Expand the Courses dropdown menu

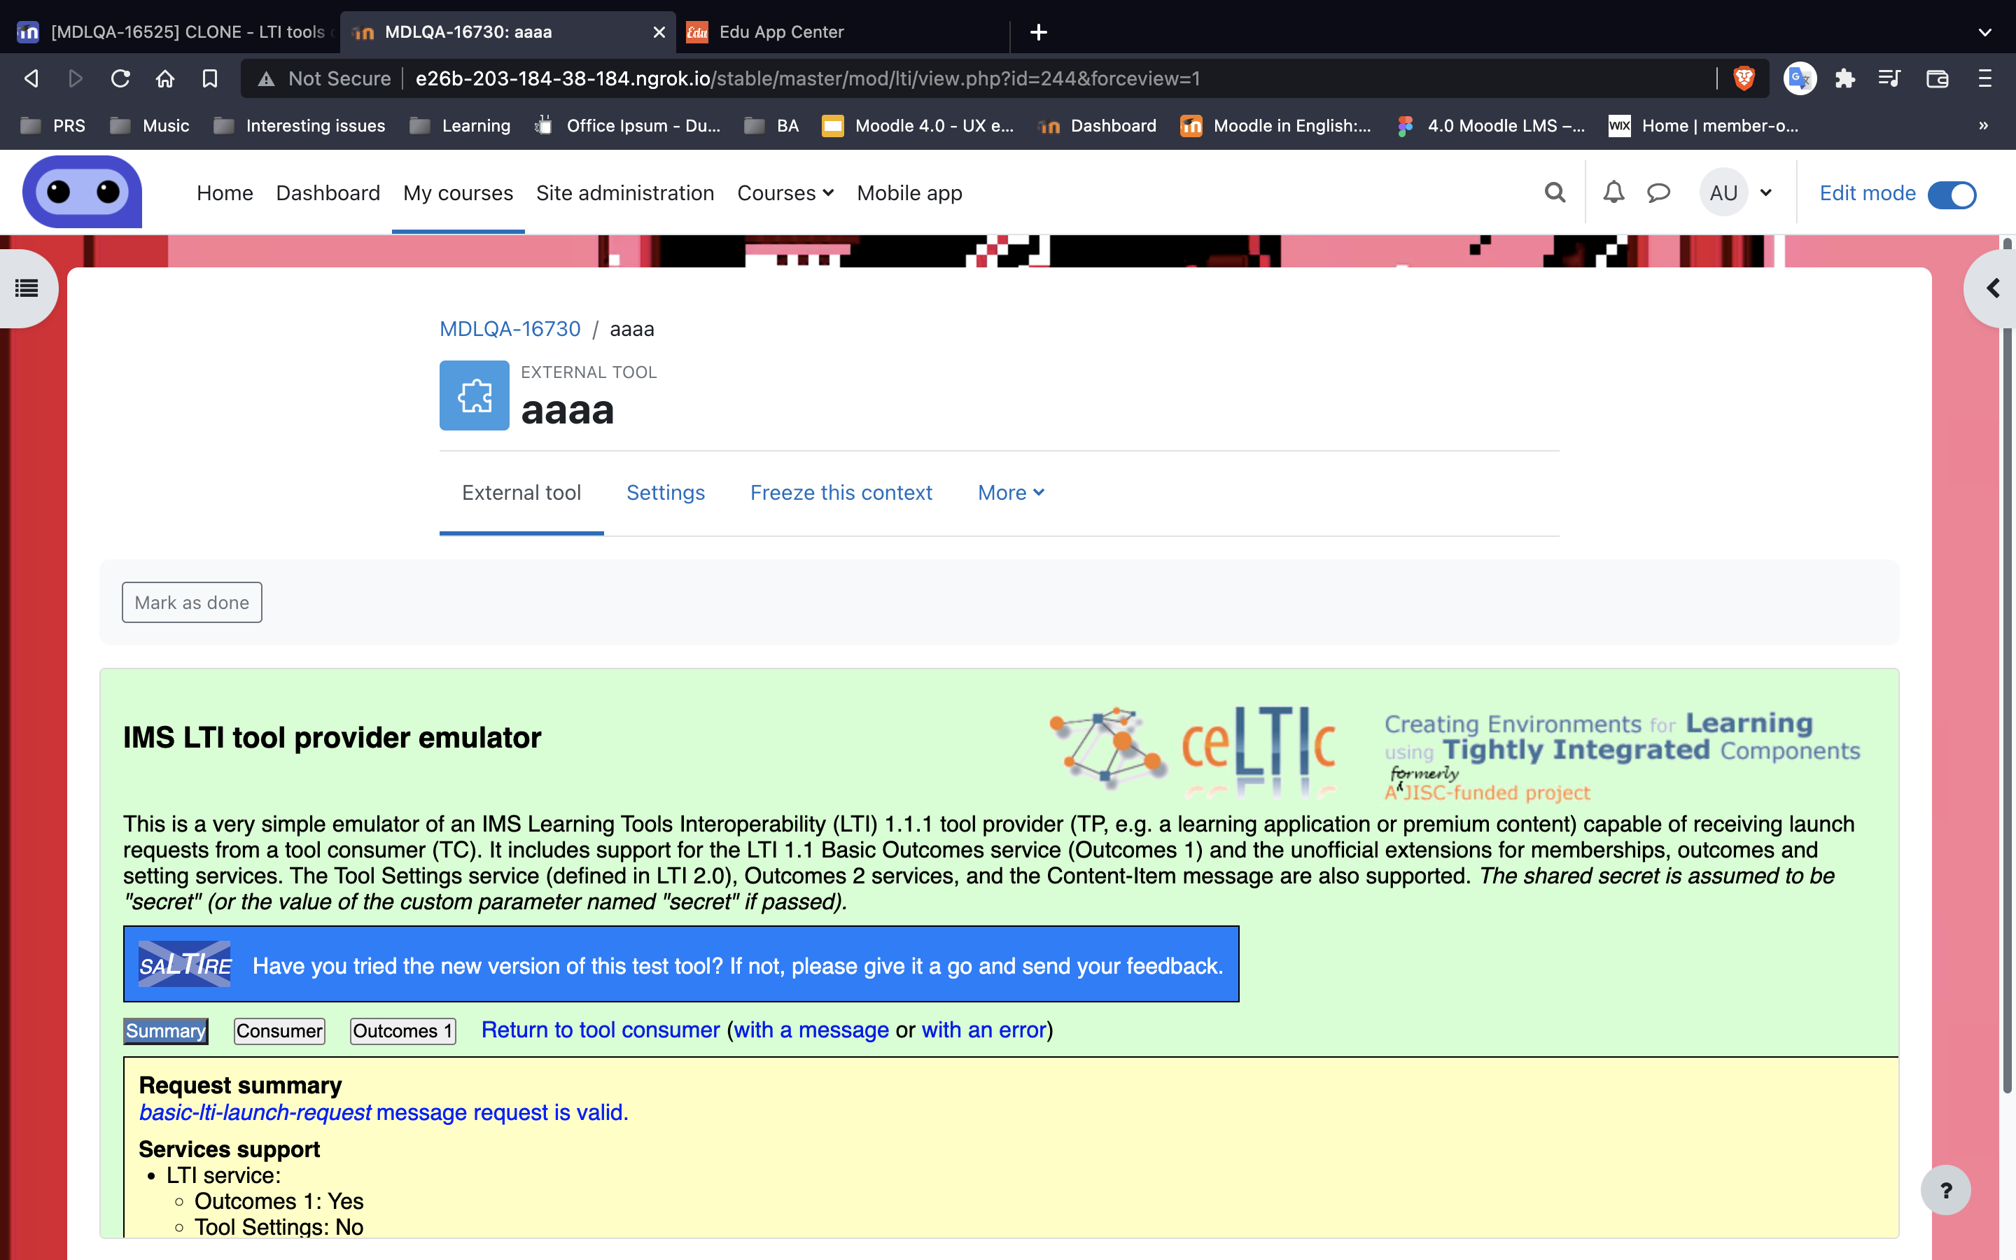[785, 192]
